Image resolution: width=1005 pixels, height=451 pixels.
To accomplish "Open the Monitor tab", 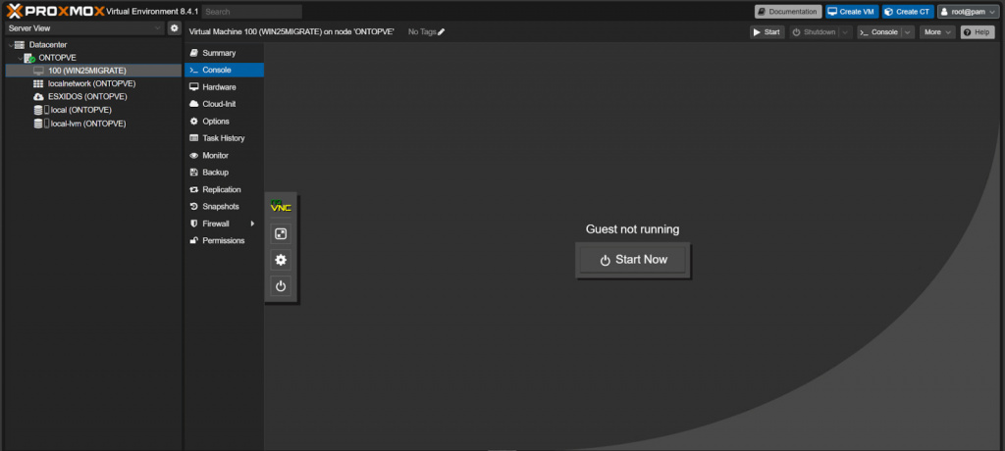I will pyautogui.click(x=225, y=156).
